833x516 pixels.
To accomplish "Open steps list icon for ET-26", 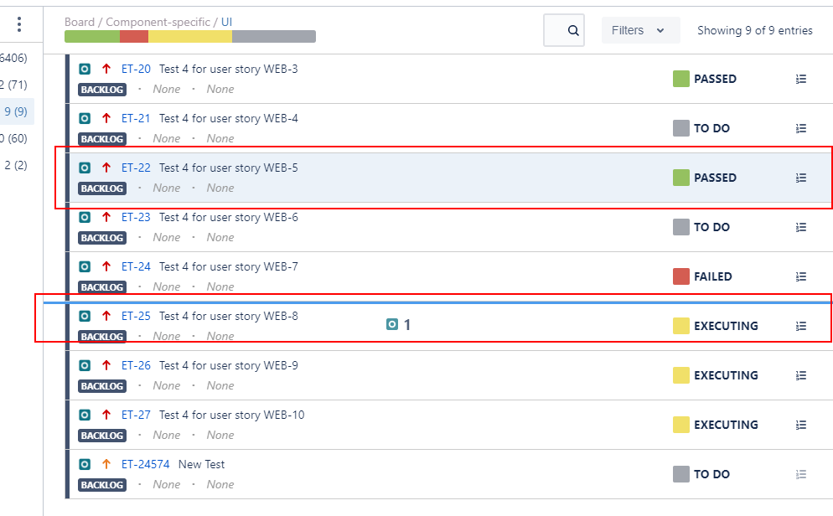I will [801, 375].
